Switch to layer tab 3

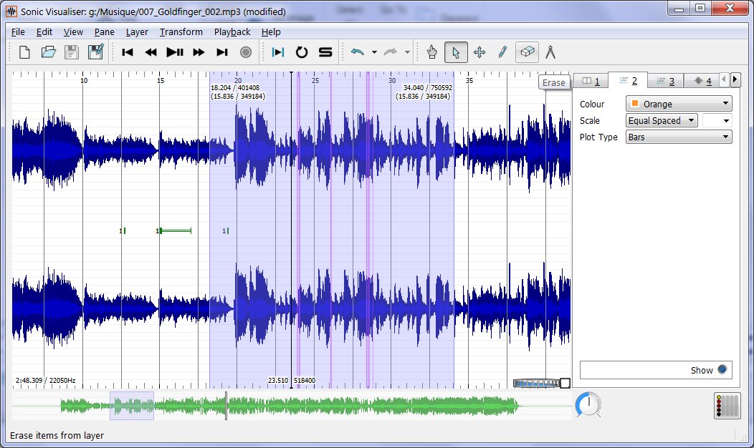666,81
